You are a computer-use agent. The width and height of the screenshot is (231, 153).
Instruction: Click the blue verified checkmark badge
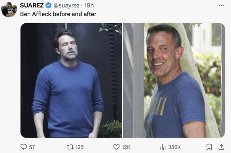[x=48, y=6]
